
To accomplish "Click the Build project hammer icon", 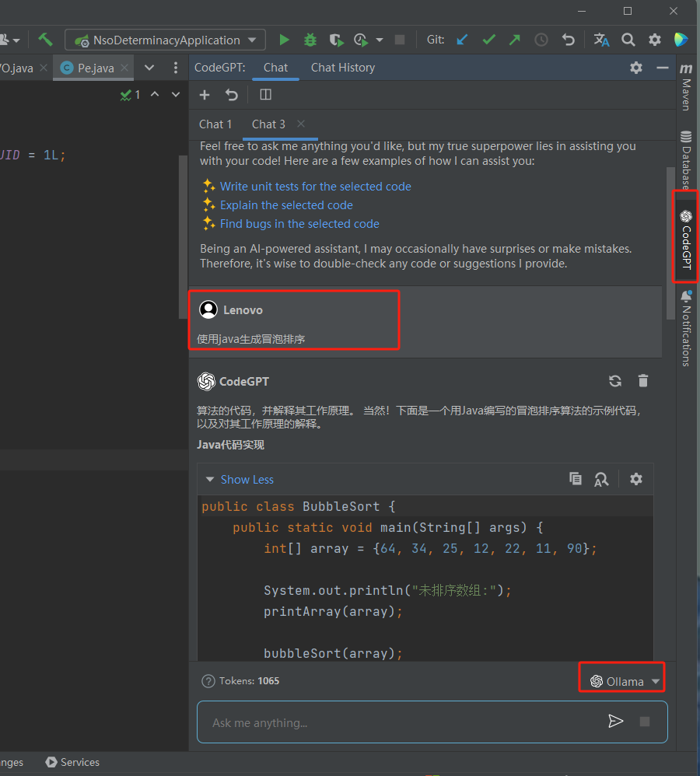I will coord(46,40).
